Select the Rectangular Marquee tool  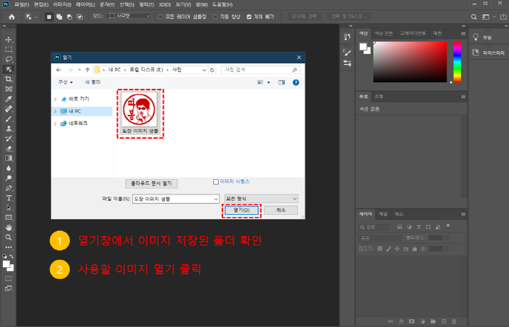point(9,50)
